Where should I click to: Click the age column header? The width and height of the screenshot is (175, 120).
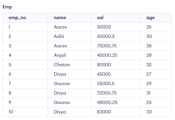pos(151,18)
